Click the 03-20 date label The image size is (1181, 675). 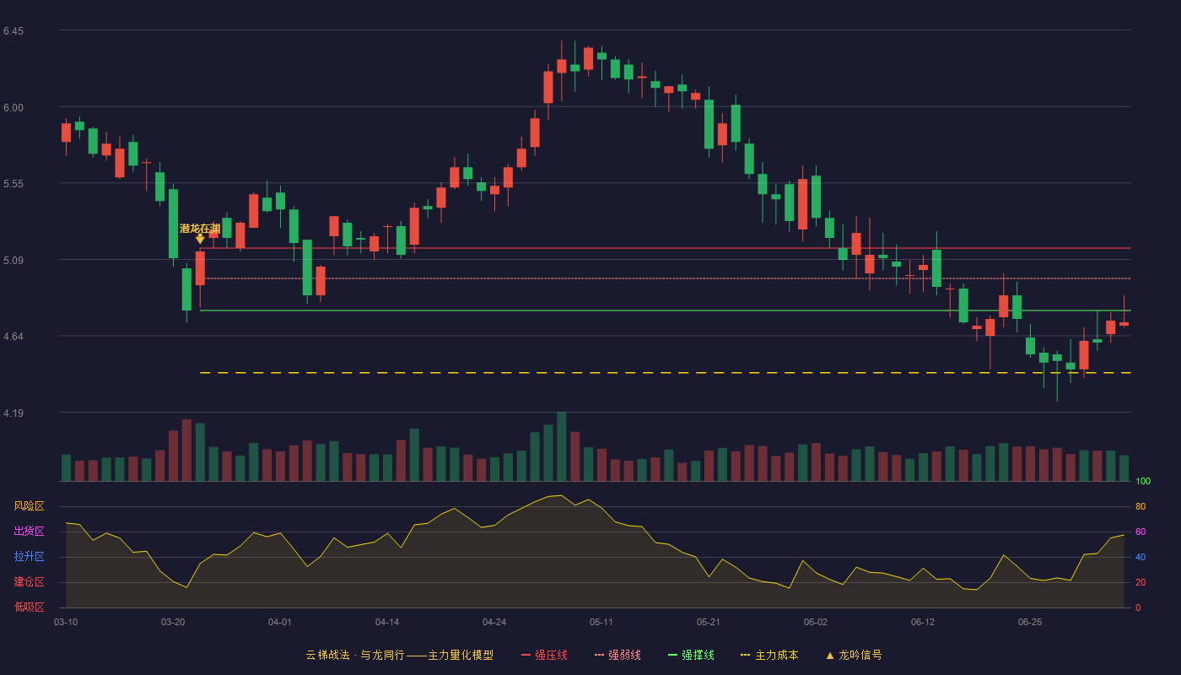[x=173, y=622]
